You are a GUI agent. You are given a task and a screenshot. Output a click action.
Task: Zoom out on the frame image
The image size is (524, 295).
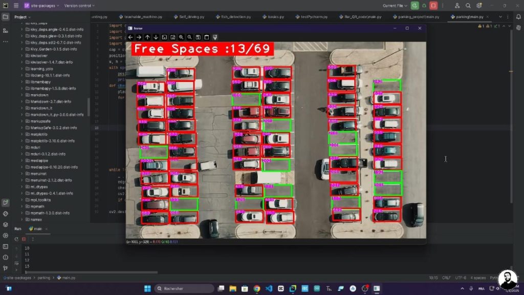189,37
